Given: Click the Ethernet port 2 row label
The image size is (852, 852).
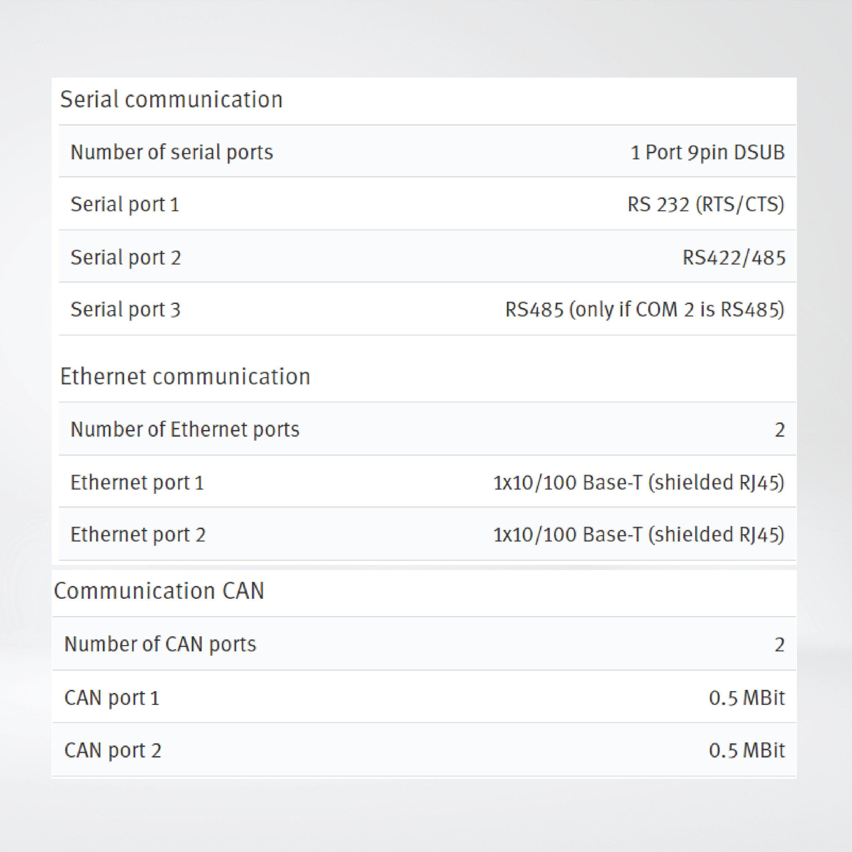Looking at the screenshot, I should pyautogui.click(x=138, y=535).
